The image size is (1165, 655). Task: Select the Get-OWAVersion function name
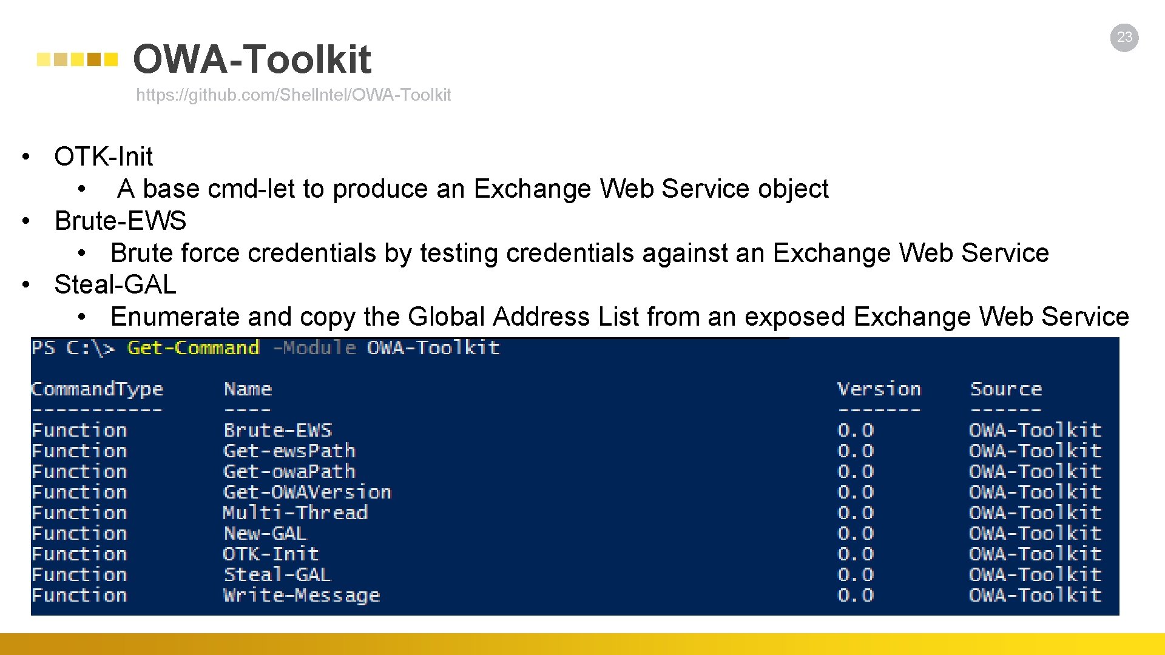[x=307, y=492]
